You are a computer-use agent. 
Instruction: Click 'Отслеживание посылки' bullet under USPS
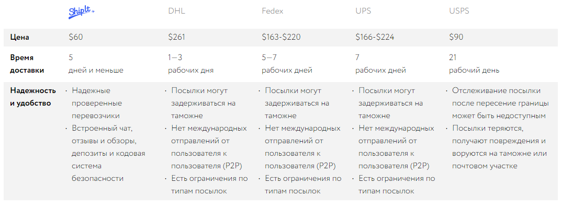click(x=500, y=103)
